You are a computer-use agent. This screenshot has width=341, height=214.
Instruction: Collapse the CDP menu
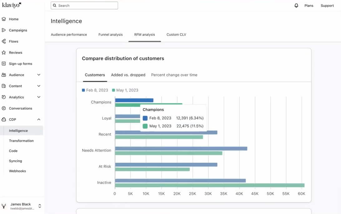(x=39, y=119)
